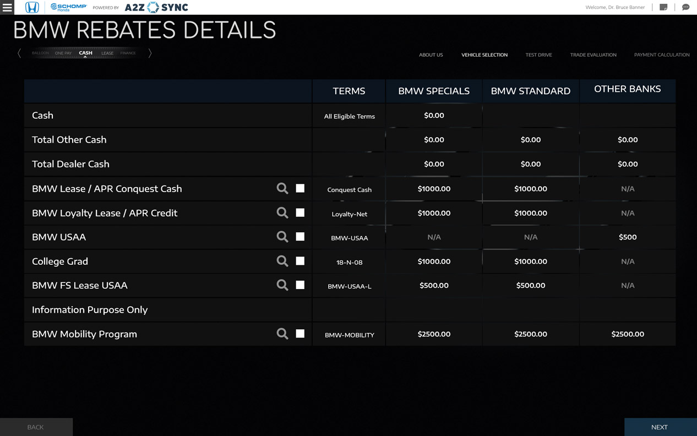Open magnifier for BMW Mobility Program

click(x=282, y=334)
